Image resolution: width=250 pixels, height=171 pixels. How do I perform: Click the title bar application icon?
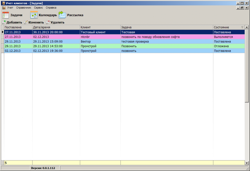4,3
